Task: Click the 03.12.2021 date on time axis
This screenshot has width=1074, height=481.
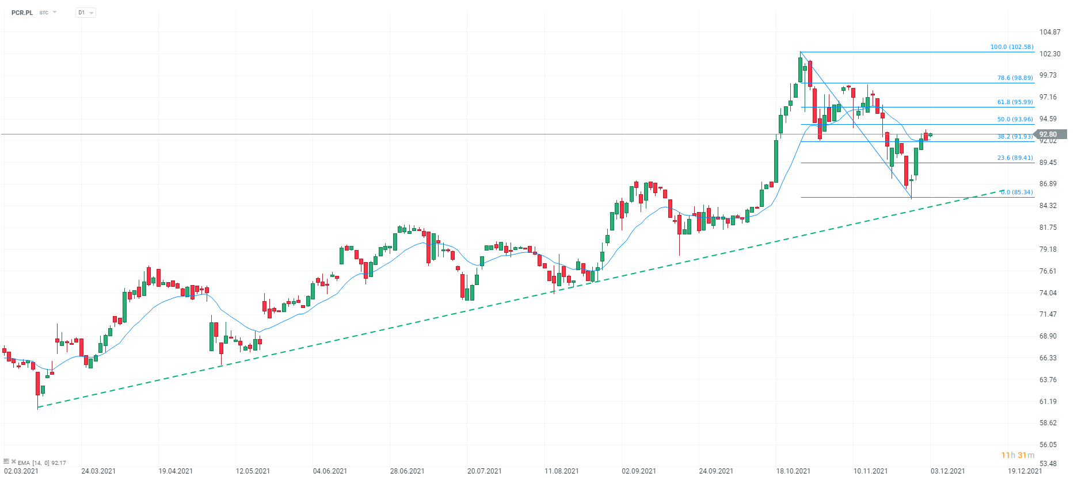Action: click(947, 471)
